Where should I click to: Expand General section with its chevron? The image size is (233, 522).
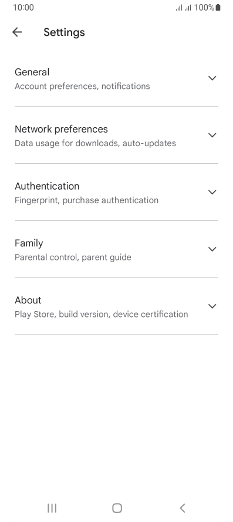pyautogui.click(x=212, y=78)
